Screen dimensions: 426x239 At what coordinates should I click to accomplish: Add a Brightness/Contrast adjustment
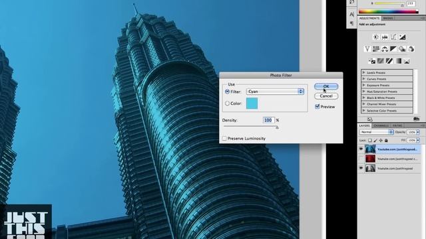pyautogui.click(x=376, y=37)
